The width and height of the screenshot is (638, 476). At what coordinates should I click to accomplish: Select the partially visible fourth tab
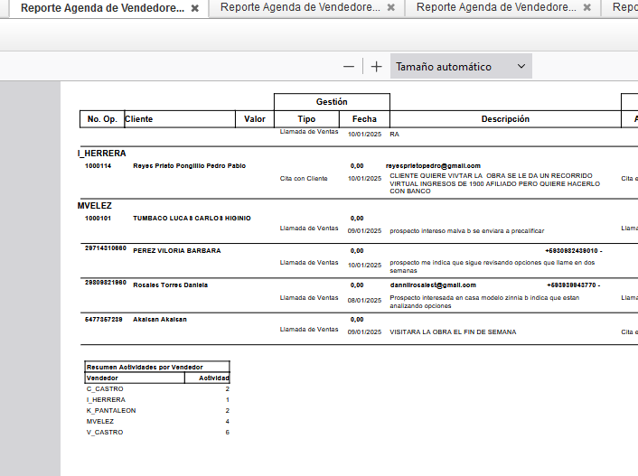click(x=624, y=8)
